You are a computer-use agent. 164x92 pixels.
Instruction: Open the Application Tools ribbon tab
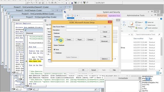pyautogui.click(x=115, y=16)
